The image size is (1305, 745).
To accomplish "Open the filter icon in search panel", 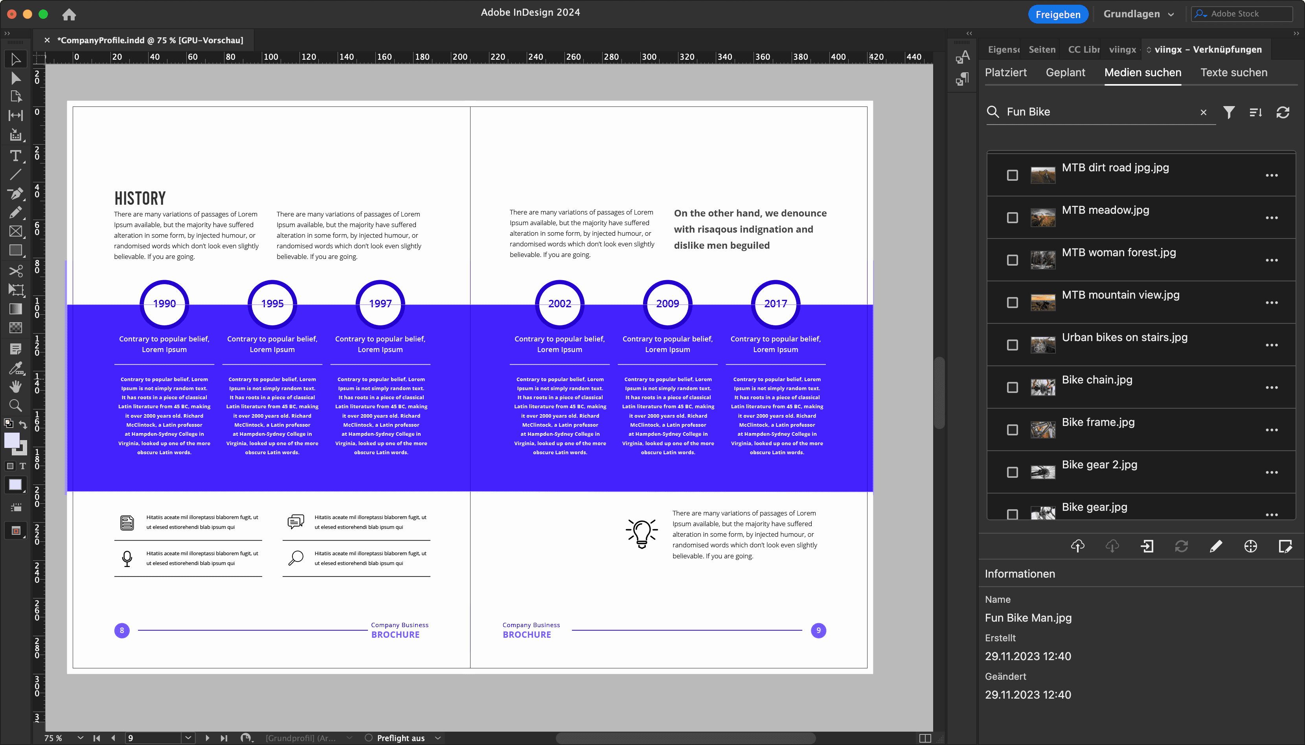I will [1229, 112].
